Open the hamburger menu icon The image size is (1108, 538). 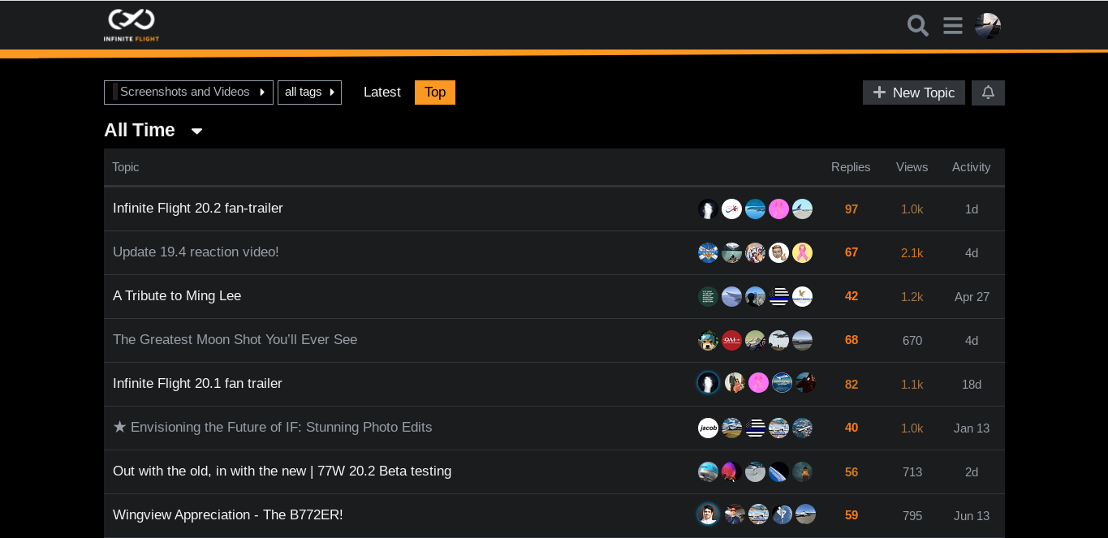point(953,26)
